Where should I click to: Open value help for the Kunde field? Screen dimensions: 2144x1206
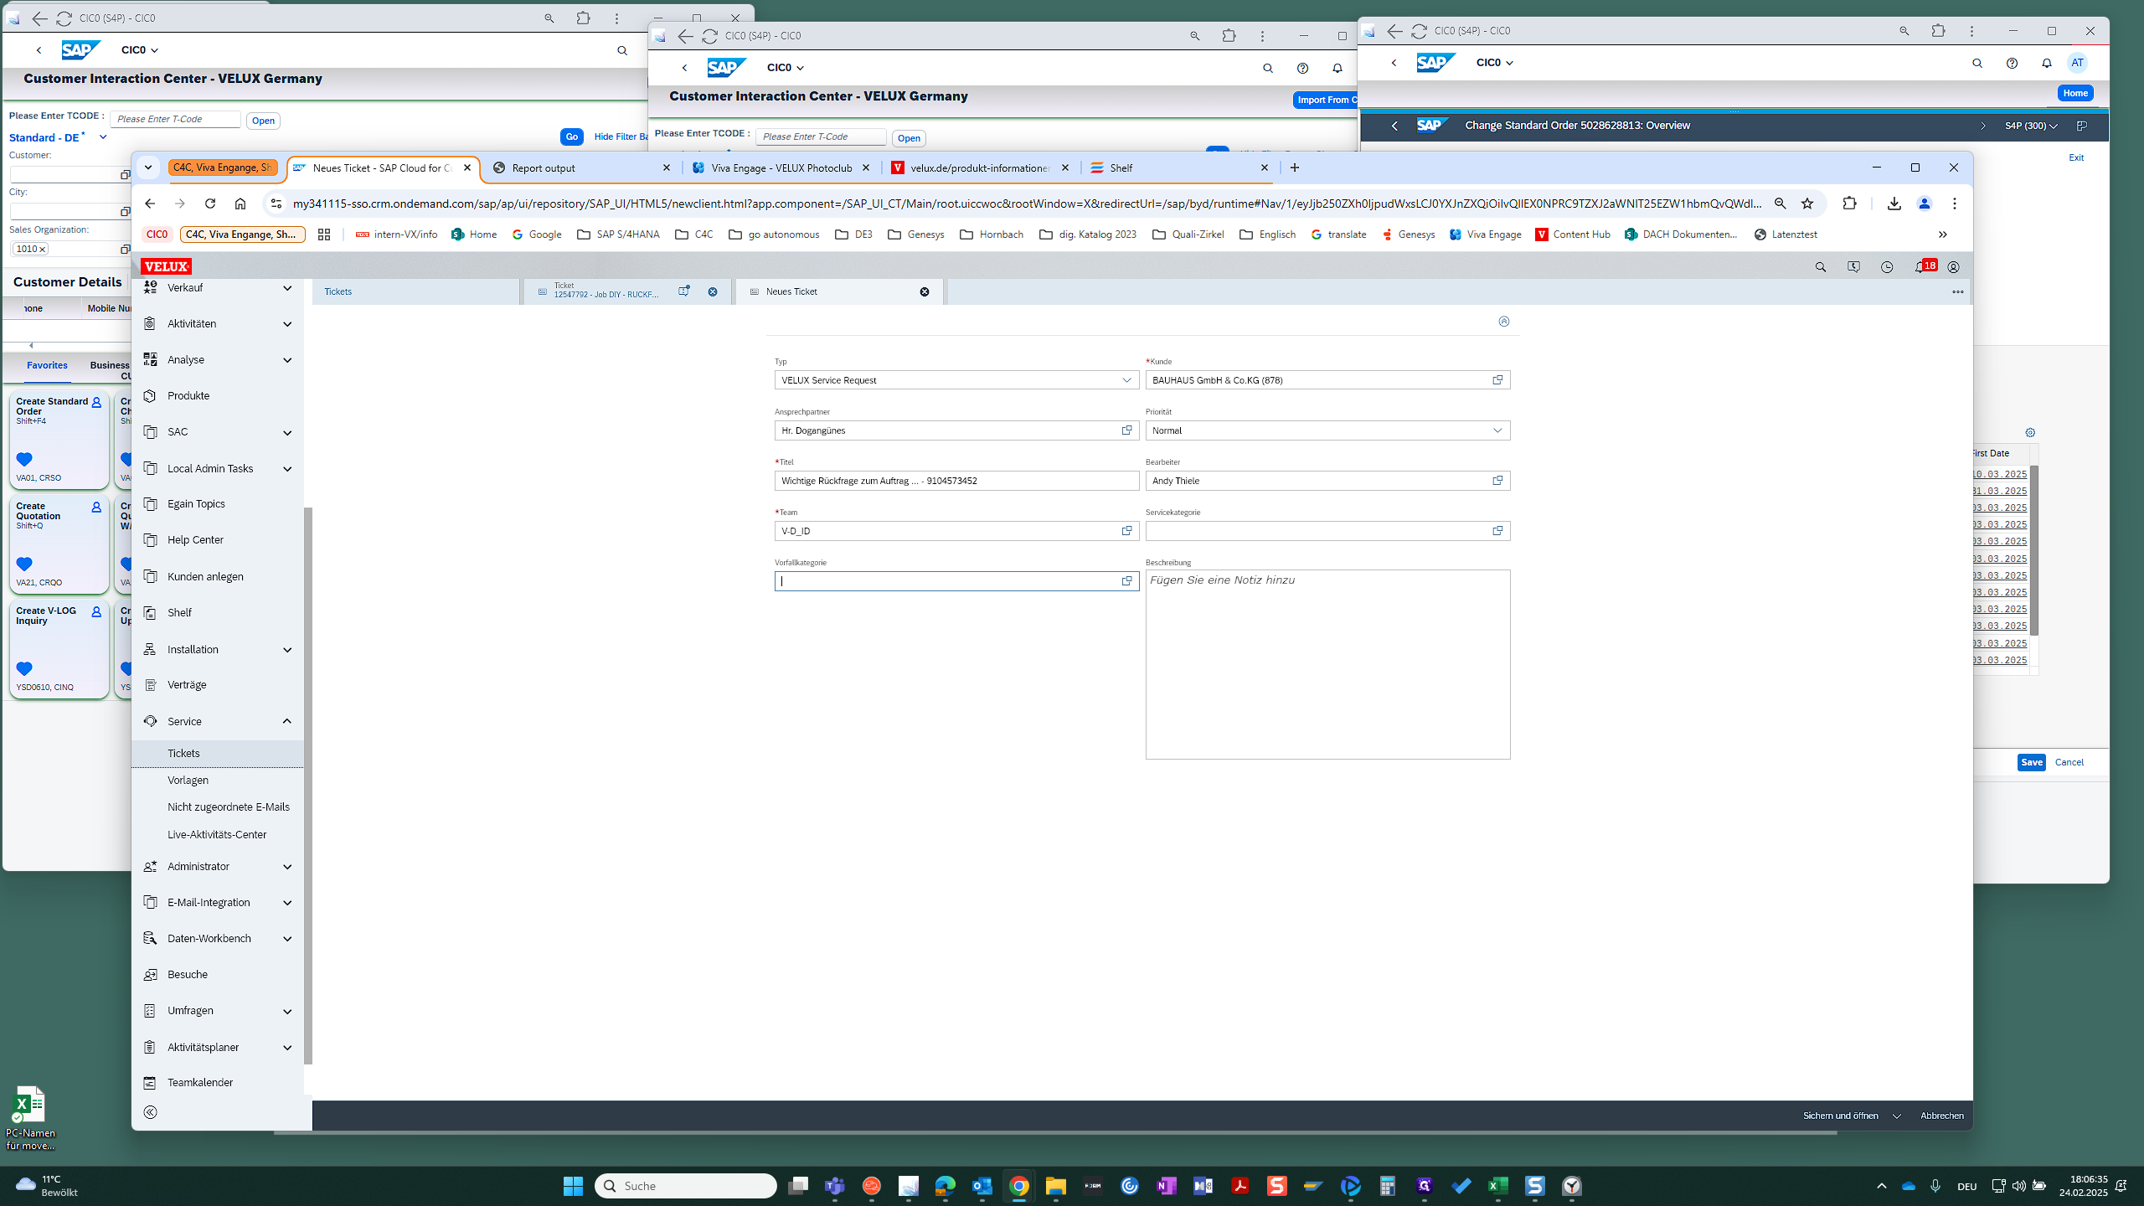click(1497, 380)
